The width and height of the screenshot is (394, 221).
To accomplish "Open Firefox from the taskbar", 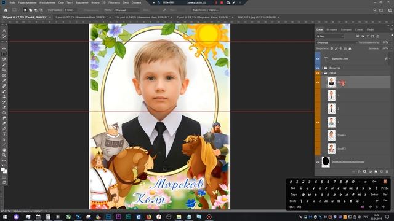I will coord(149,217).
